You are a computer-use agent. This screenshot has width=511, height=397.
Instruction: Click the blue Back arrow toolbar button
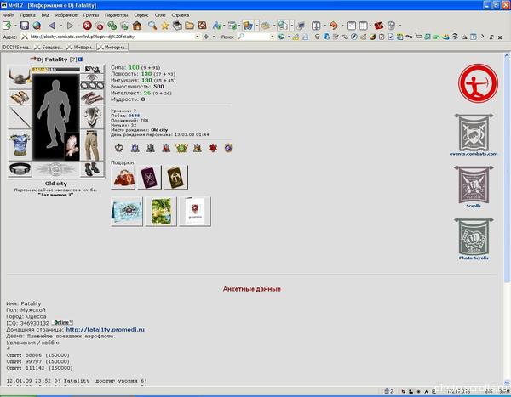pyautogui.click(x=52, y=26)
